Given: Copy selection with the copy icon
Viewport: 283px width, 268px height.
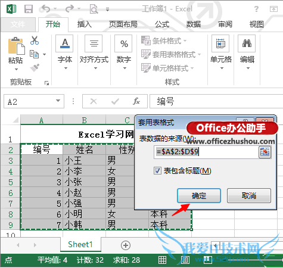Looking at the screenshot, I should coord(34,54).
